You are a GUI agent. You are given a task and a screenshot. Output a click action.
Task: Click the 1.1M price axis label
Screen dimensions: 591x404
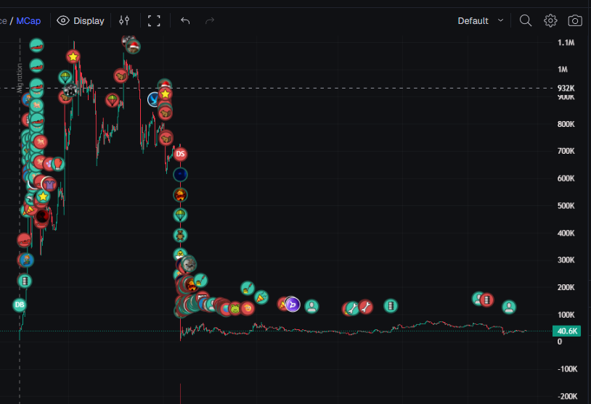(x=566, y=43)
